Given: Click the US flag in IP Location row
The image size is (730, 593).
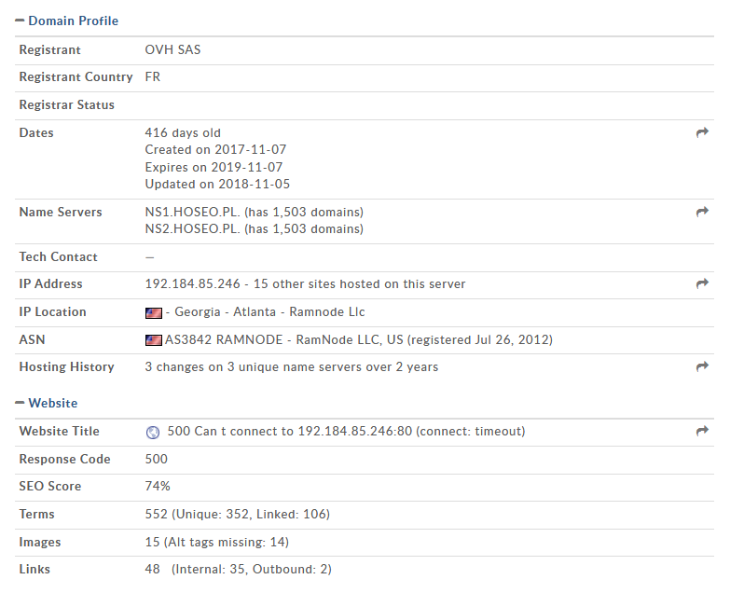Looking at the screenshot, I should point(154,312).
